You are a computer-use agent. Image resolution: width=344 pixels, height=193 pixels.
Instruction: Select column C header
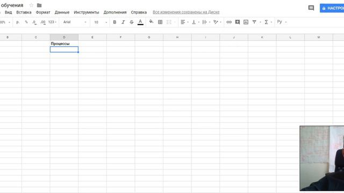pyautogui.click(x=36, y=37)
